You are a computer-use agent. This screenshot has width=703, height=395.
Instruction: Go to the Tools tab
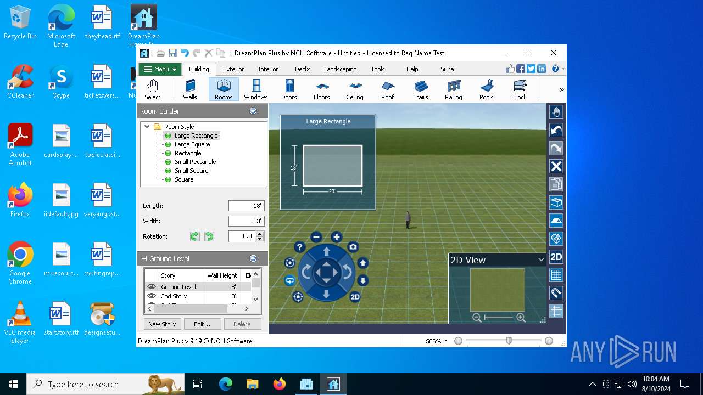(x=378, y=69)
